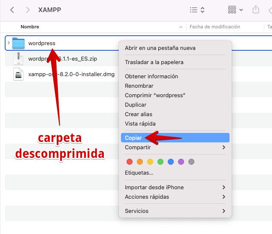
Task: Choose Crear alias
Action: (175, 114)
